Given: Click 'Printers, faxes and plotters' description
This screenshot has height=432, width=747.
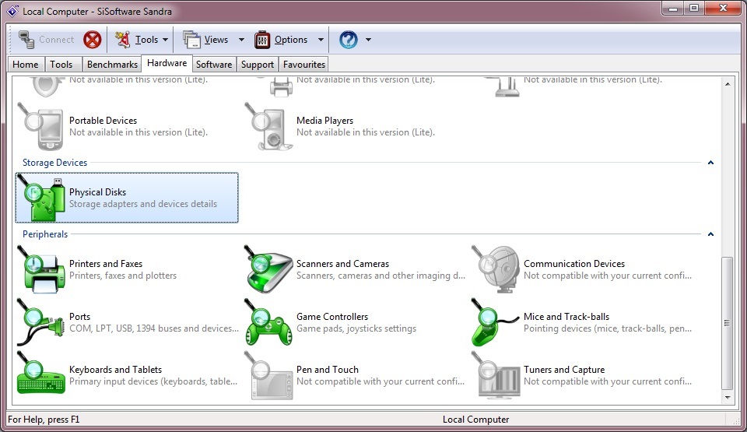Looking at the screenshot, I should point(123,276).
